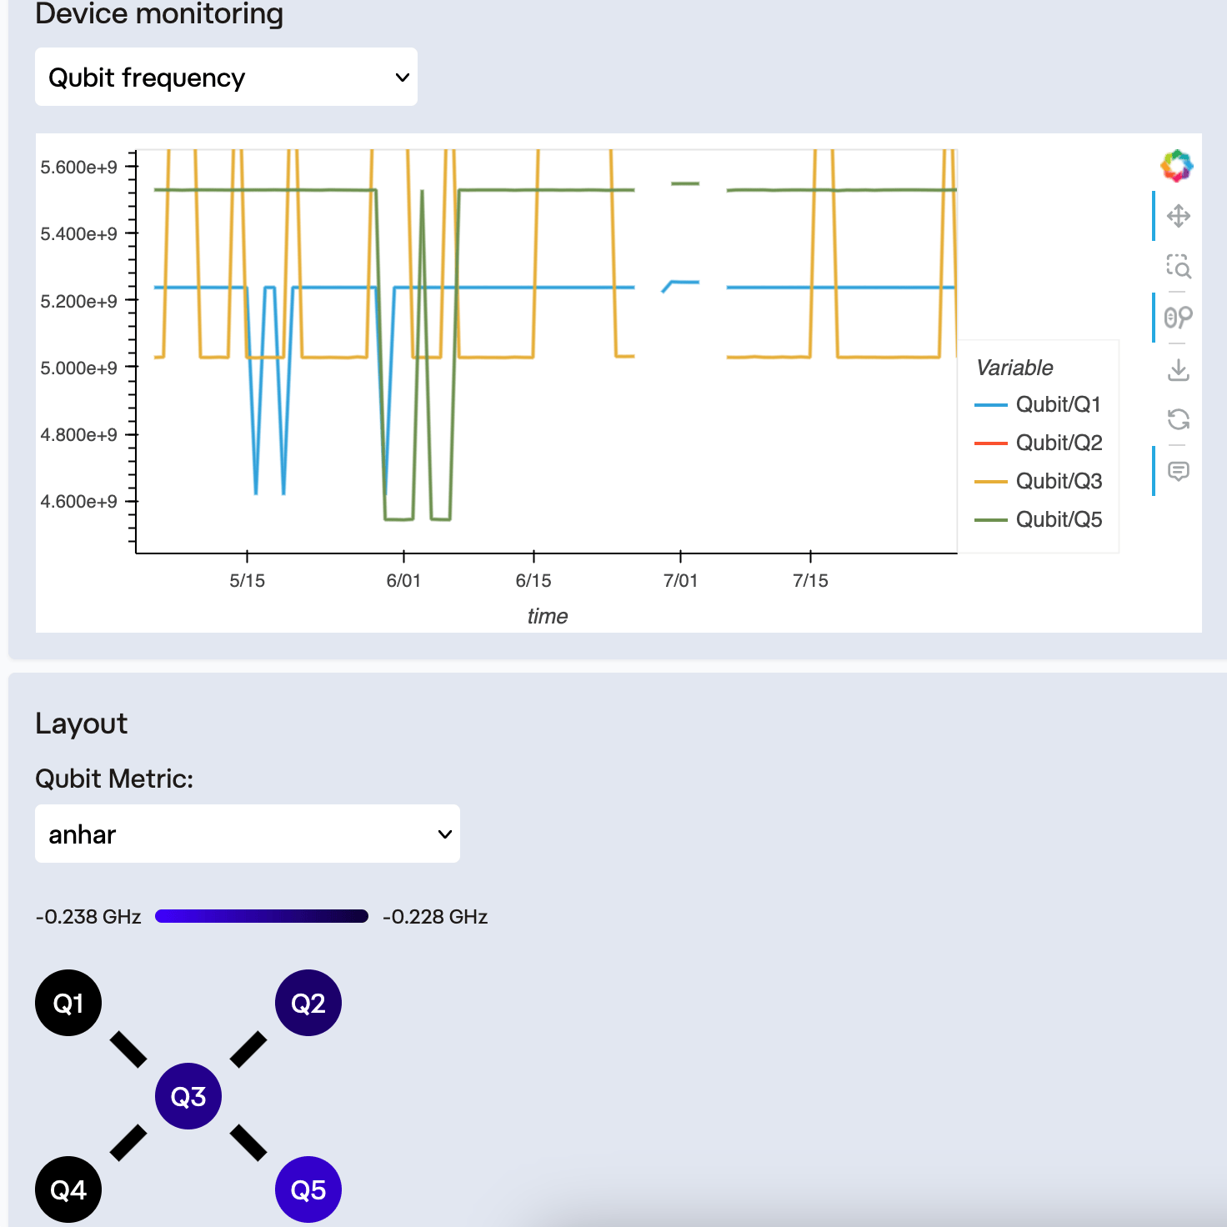The image size is (1227, 1227).
Task: Click the -0.238 GHz scale label
Action: tap(88, 917)
